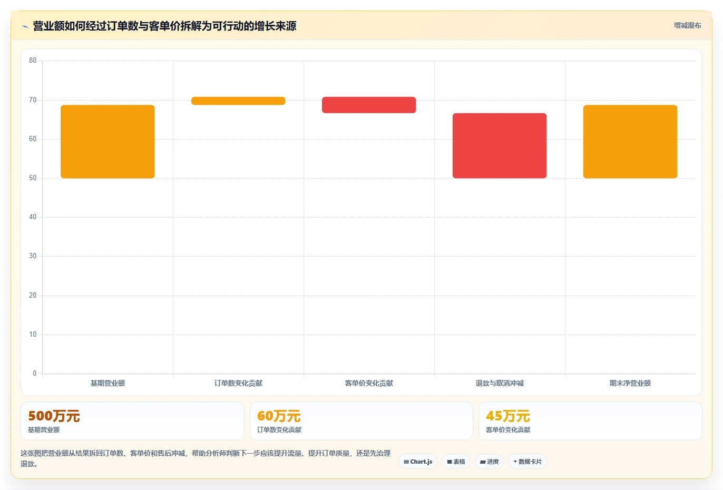Click the 客单价变化贡献 red bar

click(369, 105)
